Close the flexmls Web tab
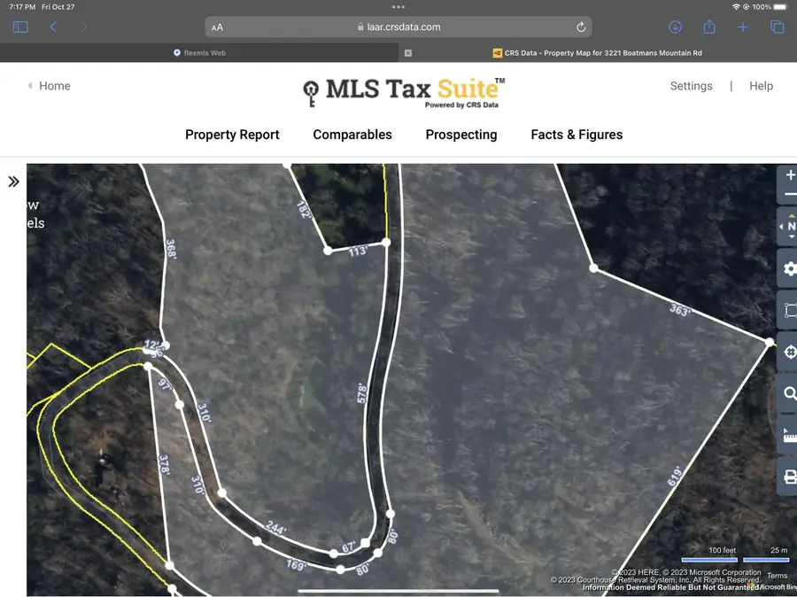Screen dimensions: 797x597 pos(407,53)
